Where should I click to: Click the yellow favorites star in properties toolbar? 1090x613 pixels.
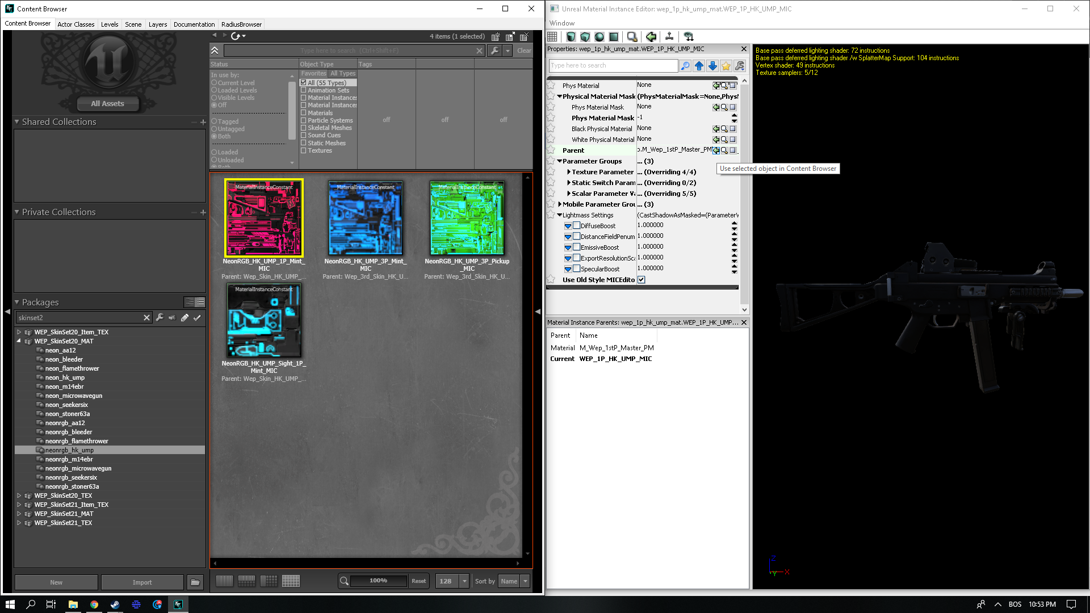(726, 66)
